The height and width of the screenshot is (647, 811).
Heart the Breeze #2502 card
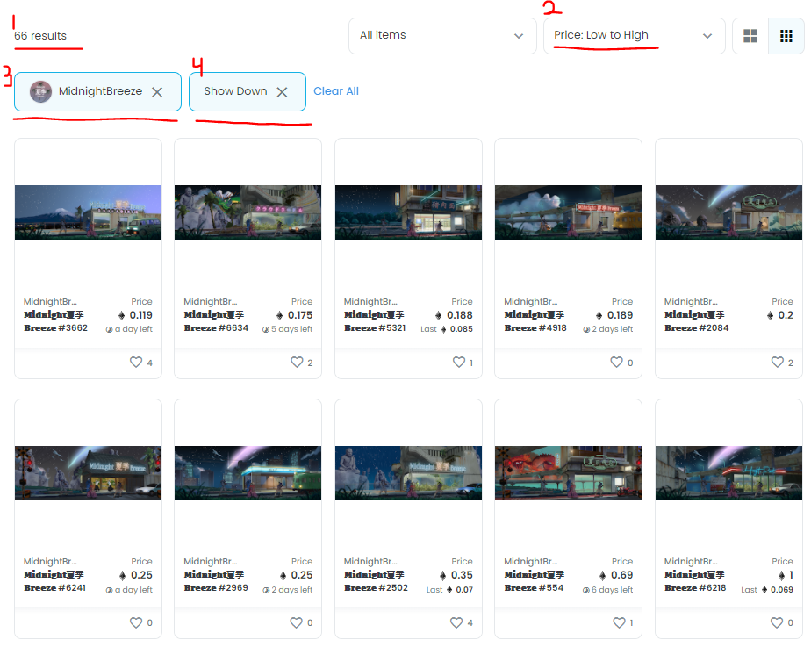[x=457, y=622]
